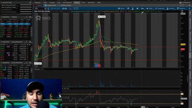The image size is (192, 108).
Task: Click the yellow 13.54 price bubble on axis
Action: click(x=183, y=44)
